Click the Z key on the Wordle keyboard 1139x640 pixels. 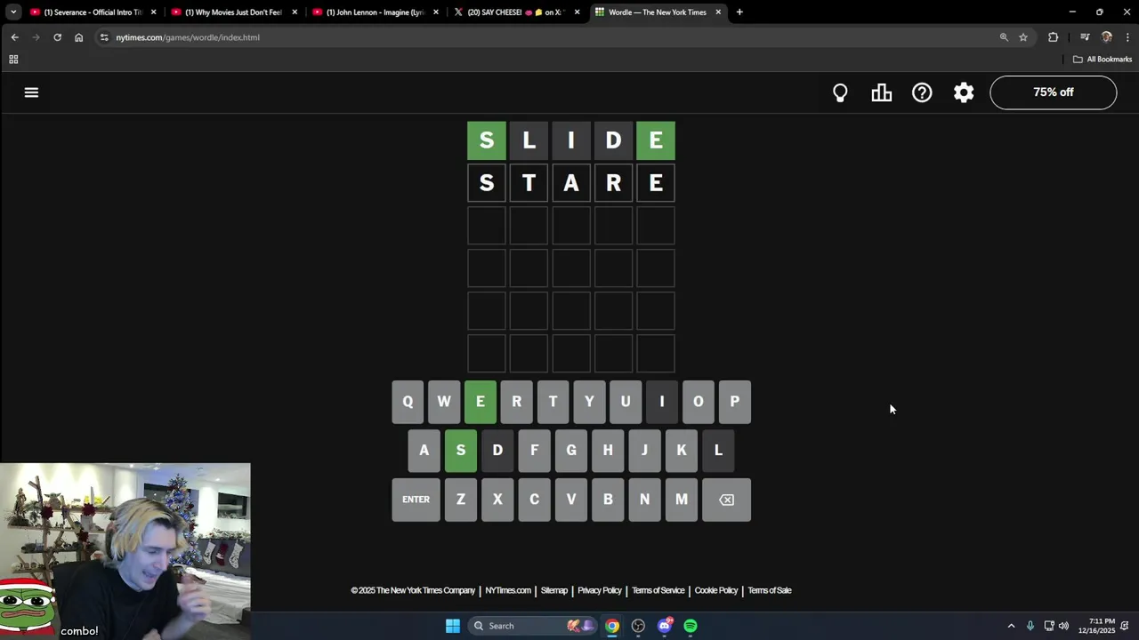coord(461,500)
